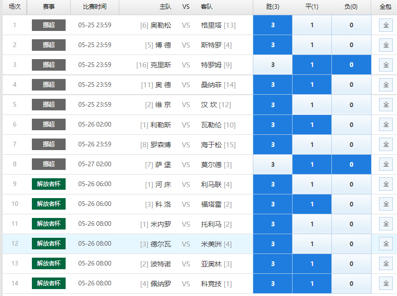Viewport: 397px width, 296px height.
Task: Click home team 利勒斯 name
Action: click(x=161, y=125)
